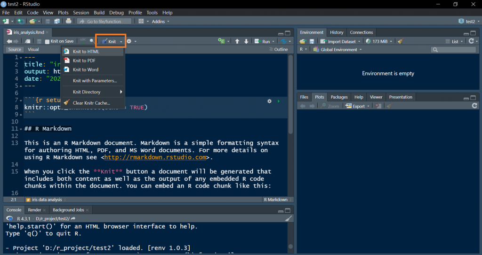Click the Create a project icon

21,21
